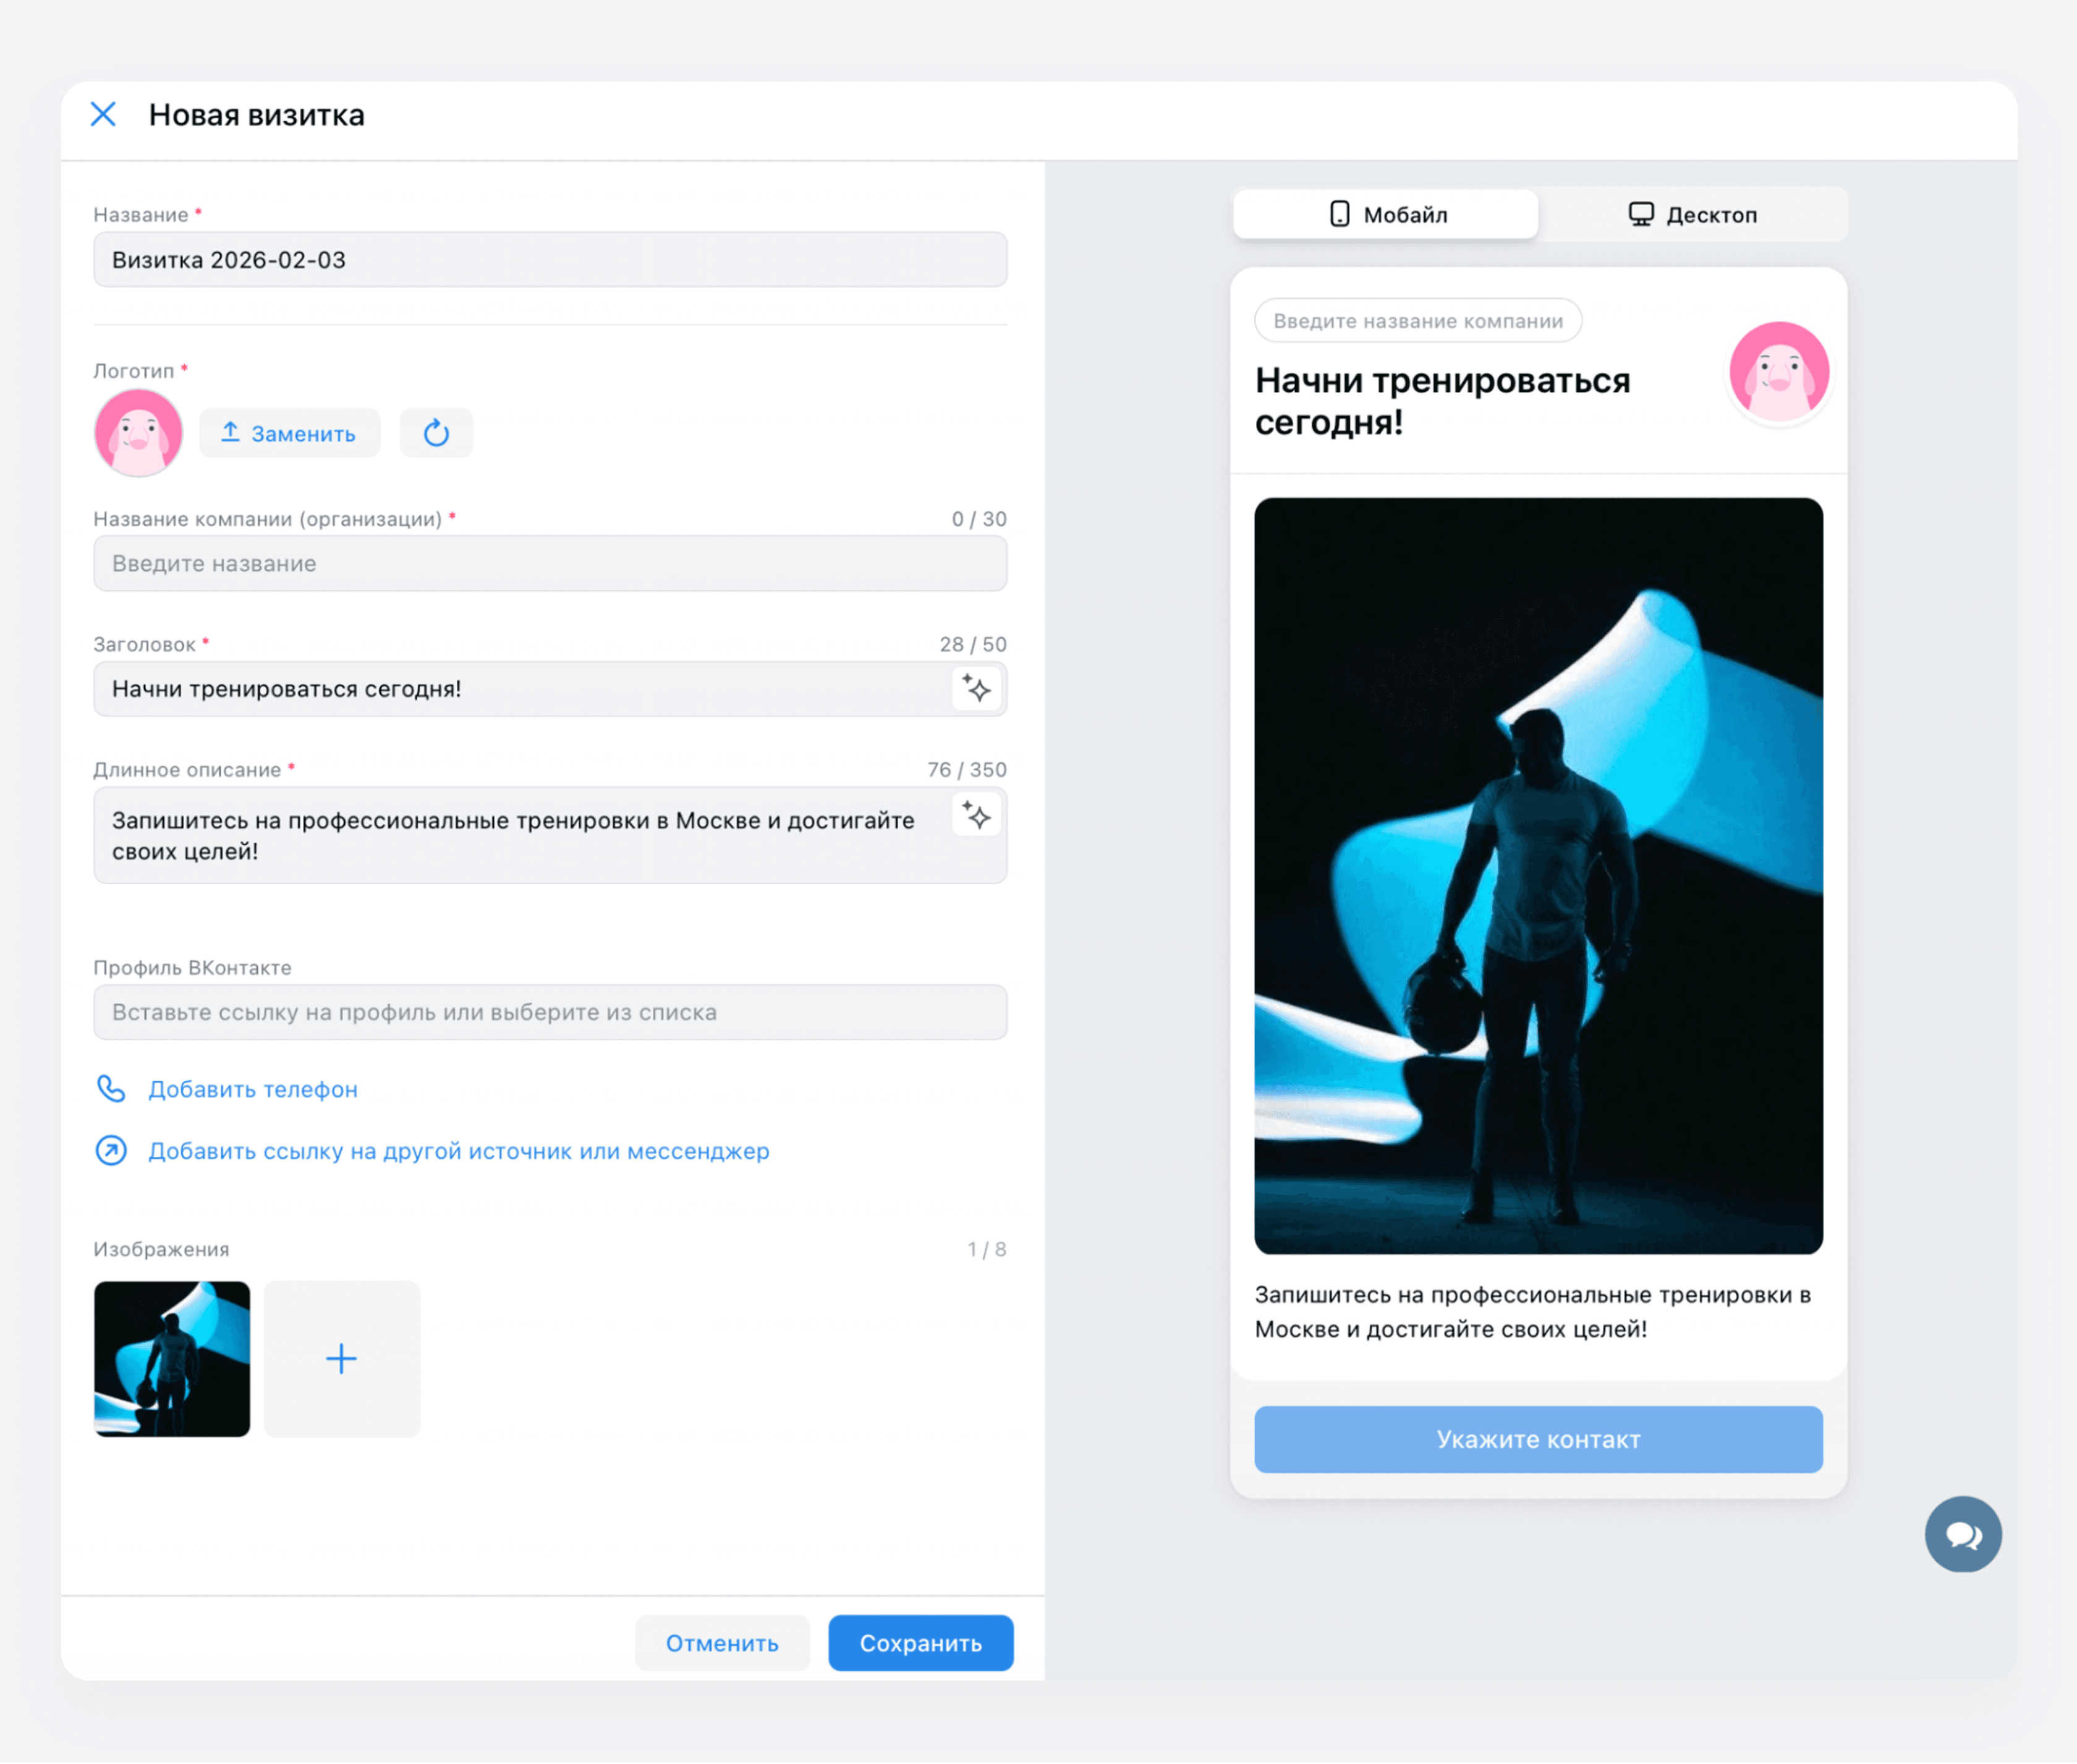Open the Профиль ВКонтакте selection field
Screen dimensions: 2077x1764
[x=550, y=1012]
